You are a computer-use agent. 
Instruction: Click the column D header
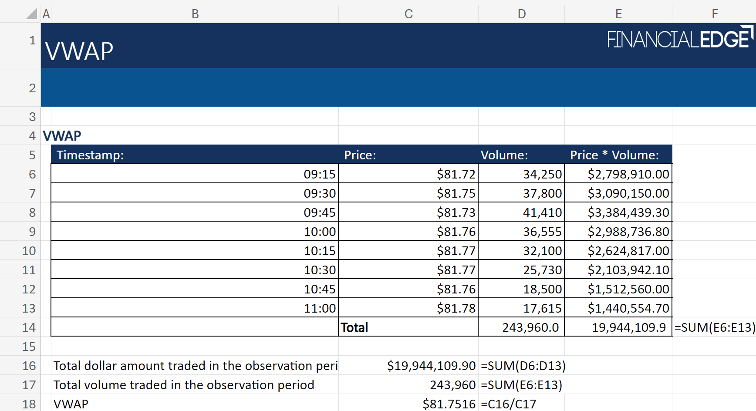[x=521, y=14]
